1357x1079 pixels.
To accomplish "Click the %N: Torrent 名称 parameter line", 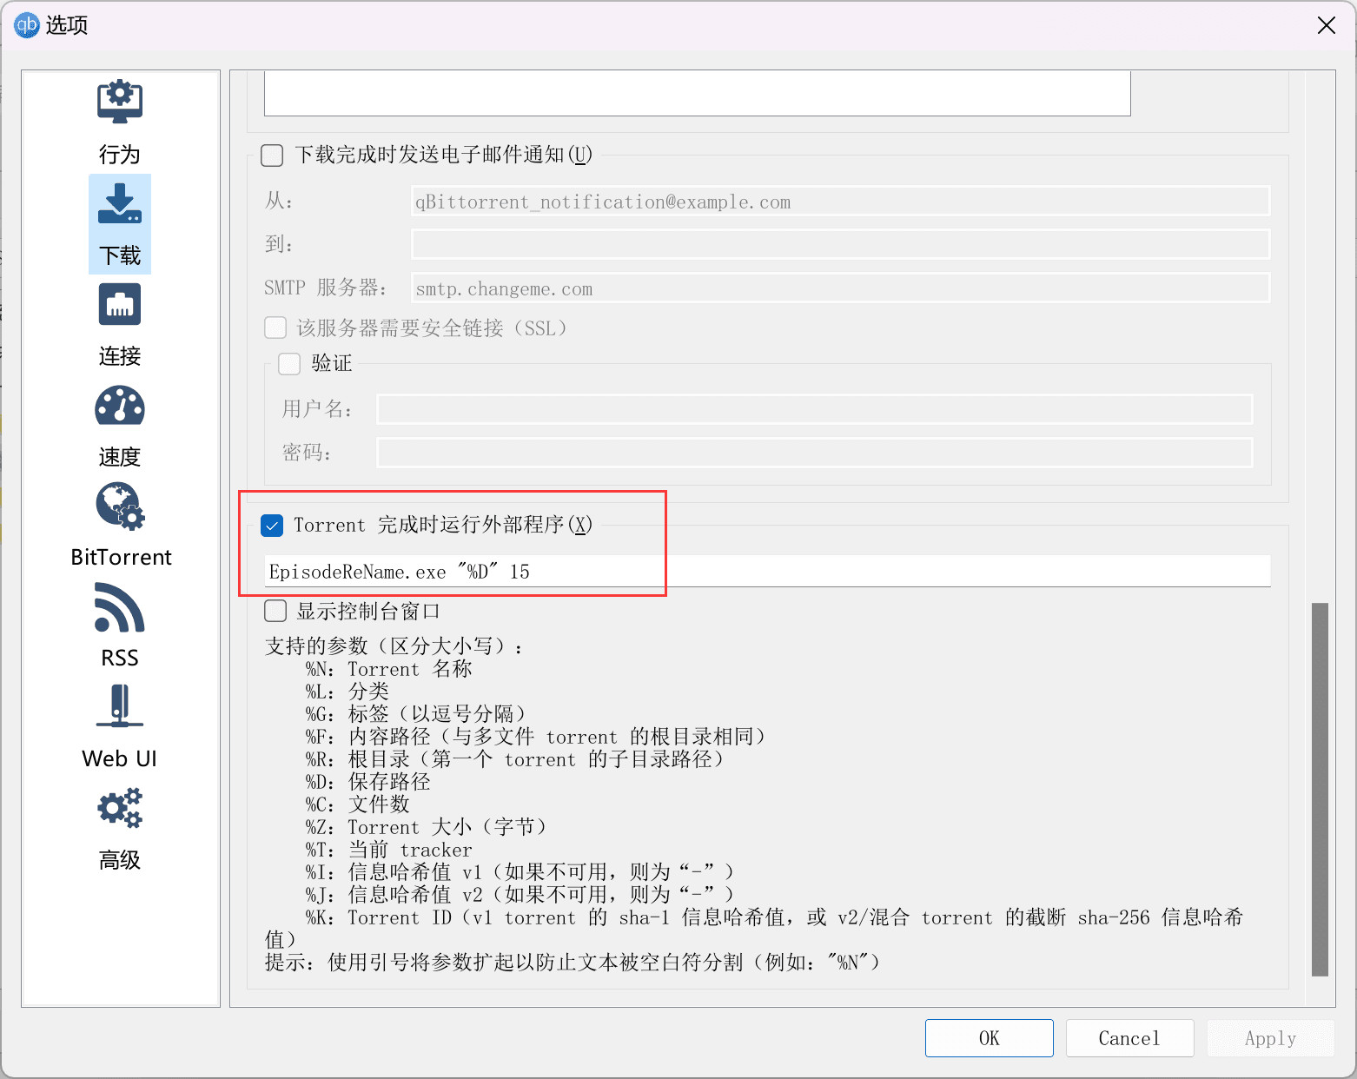I will tap(388, 669).
